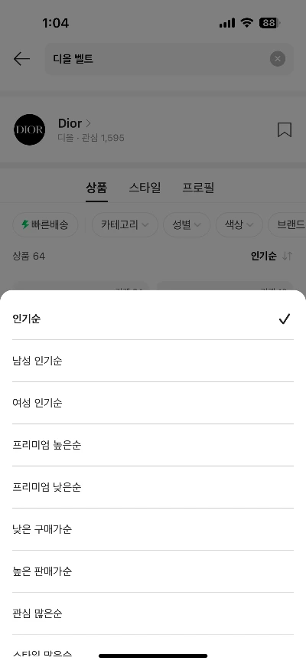306x664 pixels.
Task: Switch to the 스타일 tab
Action: click(145, 187)
